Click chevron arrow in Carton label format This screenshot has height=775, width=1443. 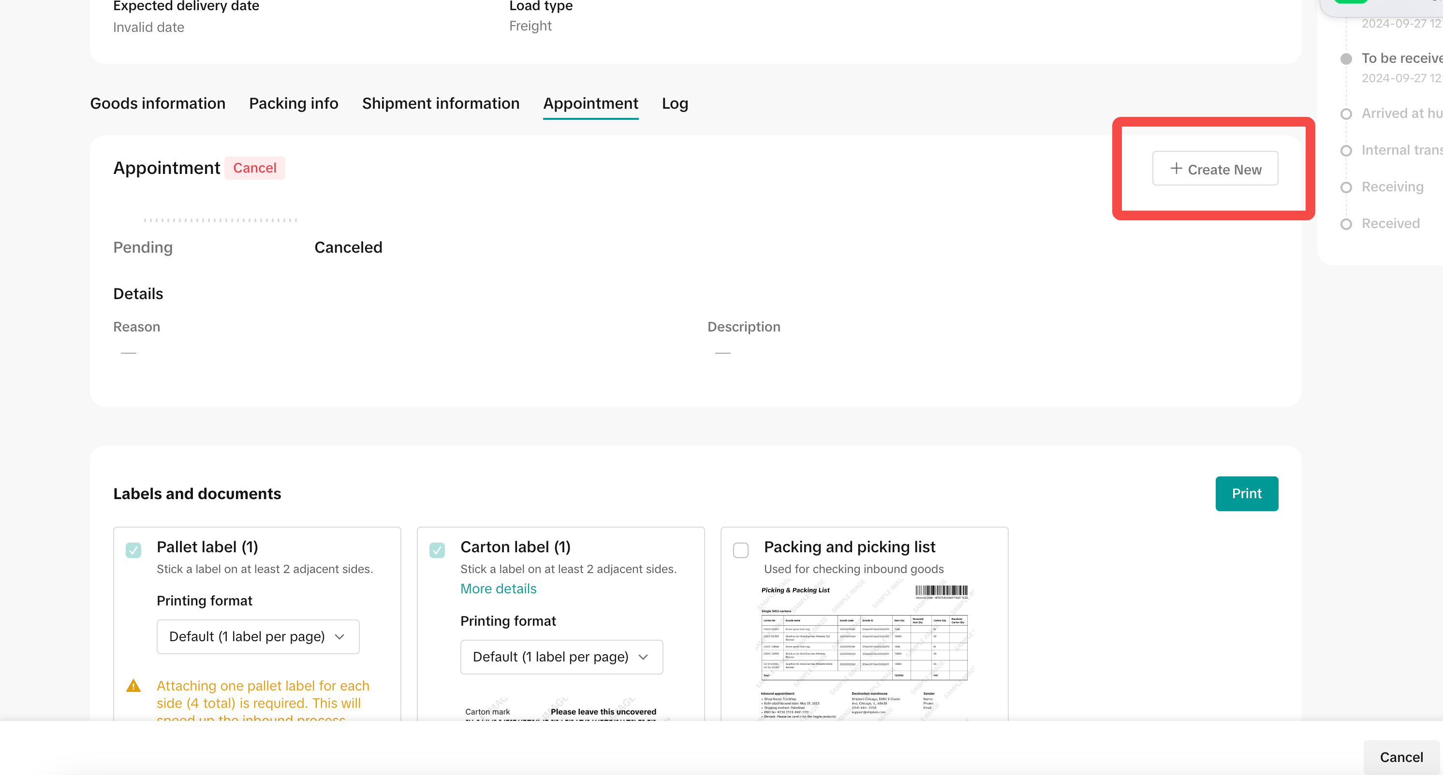click(x=643, y=657)
